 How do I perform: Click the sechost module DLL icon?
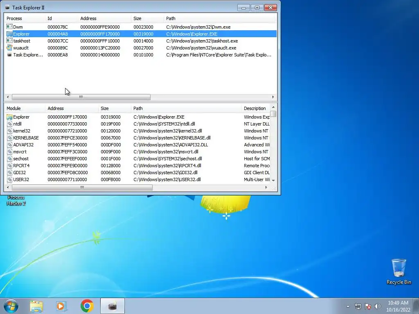coord(9,159)
